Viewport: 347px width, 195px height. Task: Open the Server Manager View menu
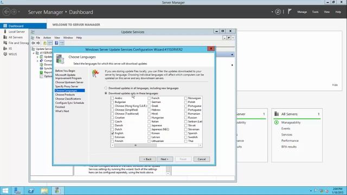326,12
